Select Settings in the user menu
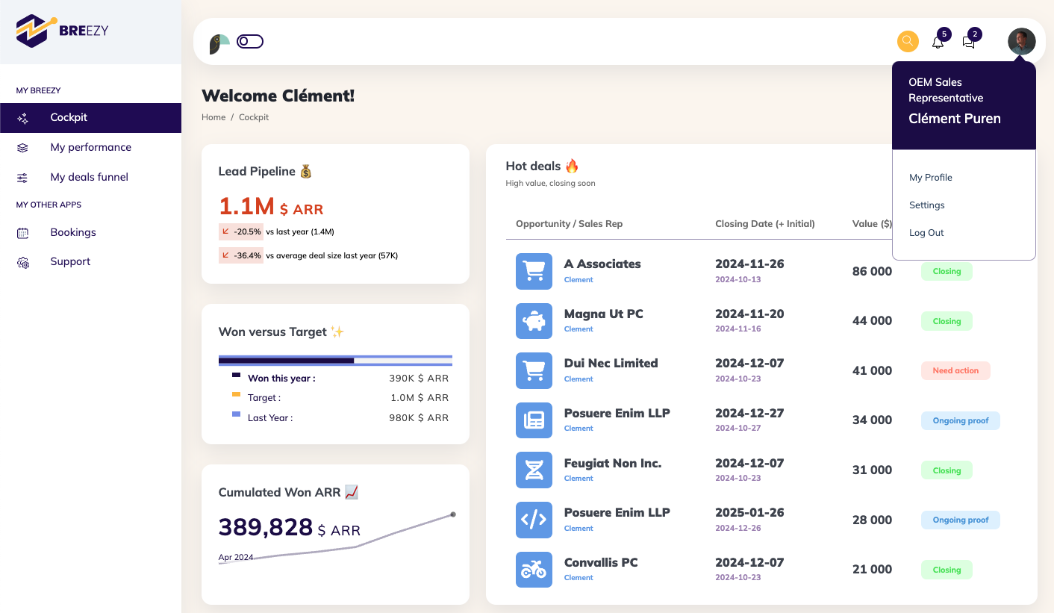Screen dimensions: 1054x613 click(926, 205)
